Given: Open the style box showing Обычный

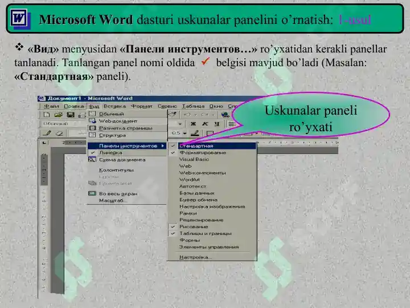Looking at the screenshot, I should (63, 124).
